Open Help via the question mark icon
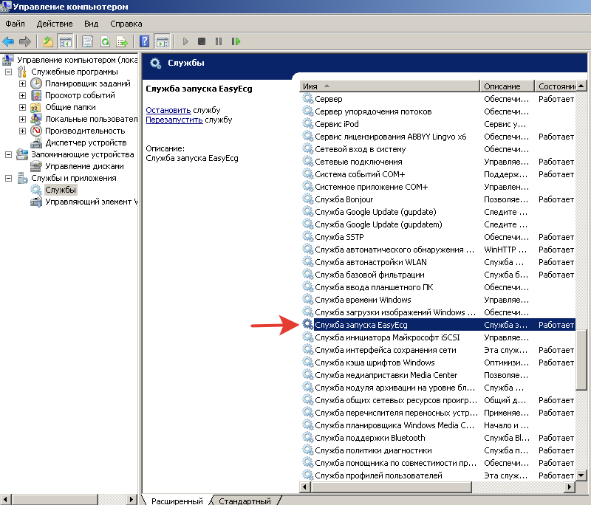This screenshot has height=505, width=591. point(144,41)
